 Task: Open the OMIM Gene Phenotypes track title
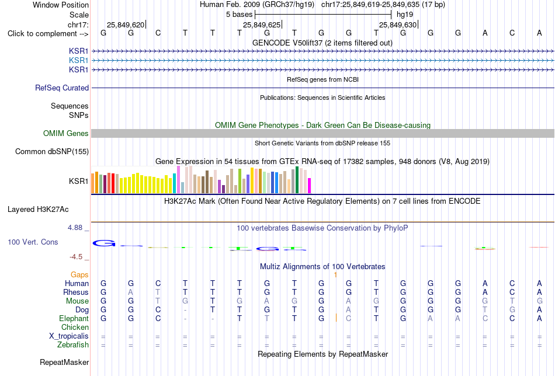[322, 125]
